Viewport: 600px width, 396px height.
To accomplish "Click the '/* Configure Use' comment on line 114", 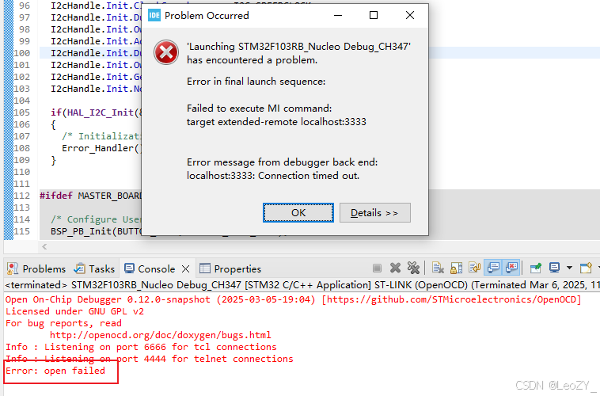I will pos(96,219).
